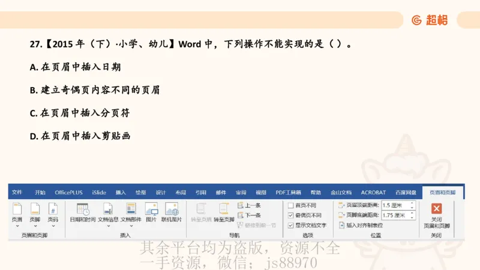Select the 页眉和页脚 ribbon tab
480x270 pixels.
click(443, 192)
